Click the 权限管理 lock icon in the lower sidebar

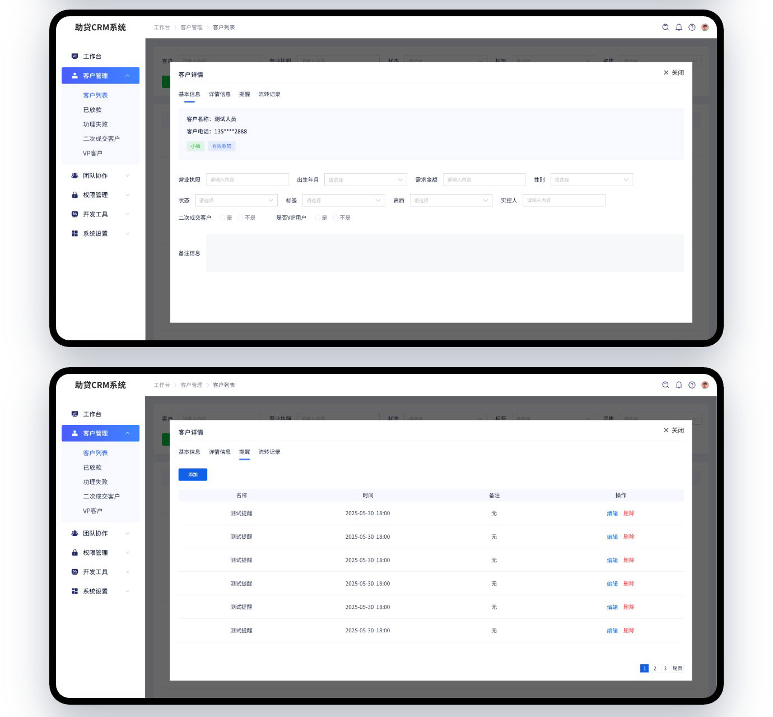[x=74, y=553]
